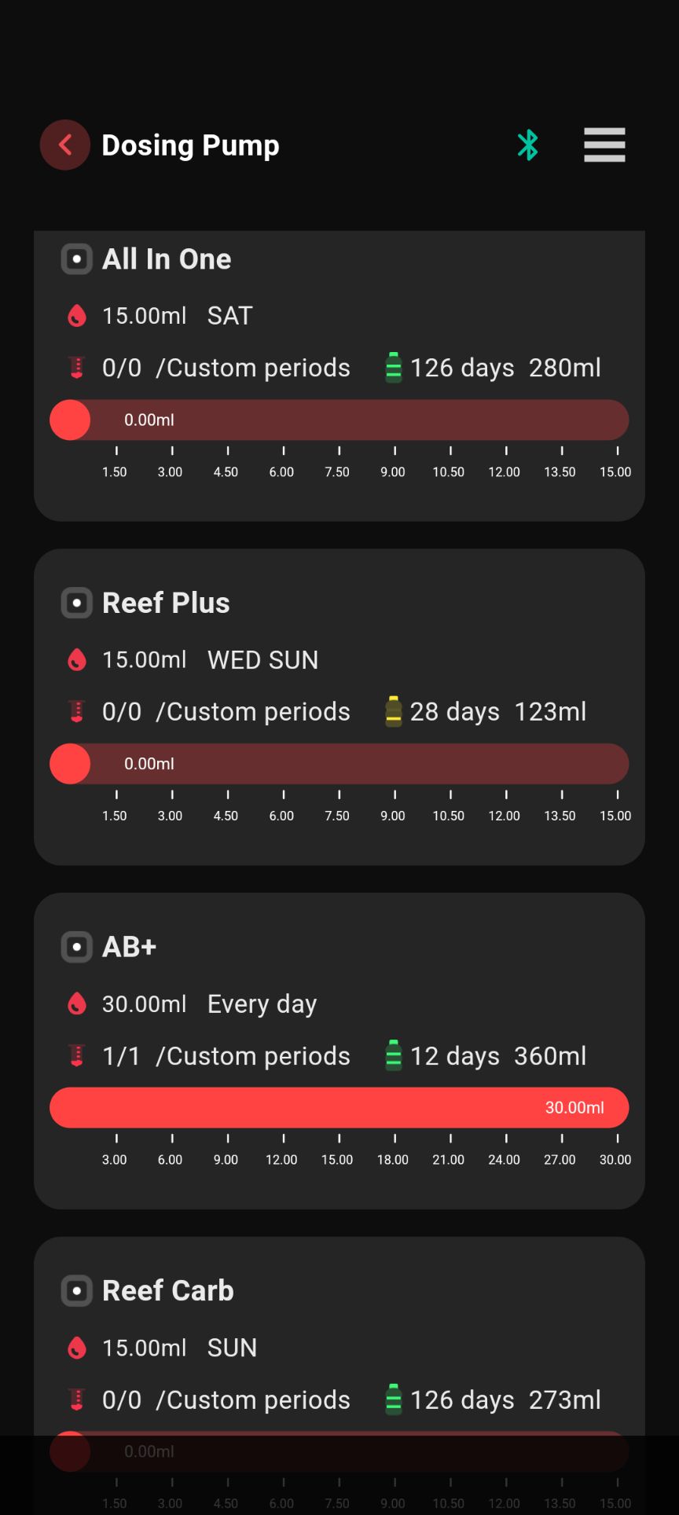Tap the green Bluetooth icon
This screenshot has height=1515, width=679.
click(527, 145)
